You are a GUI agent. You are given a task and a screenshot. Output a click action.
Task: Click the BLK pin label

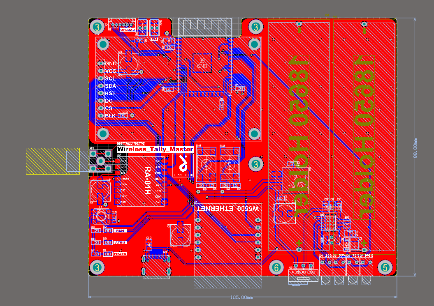(x=110, y=116)
